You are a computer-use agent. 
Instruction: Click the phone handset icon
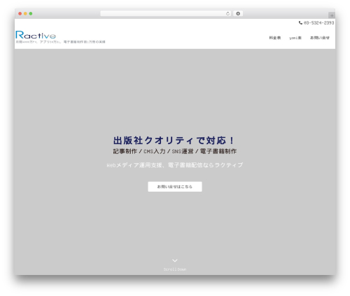point(300,22)
